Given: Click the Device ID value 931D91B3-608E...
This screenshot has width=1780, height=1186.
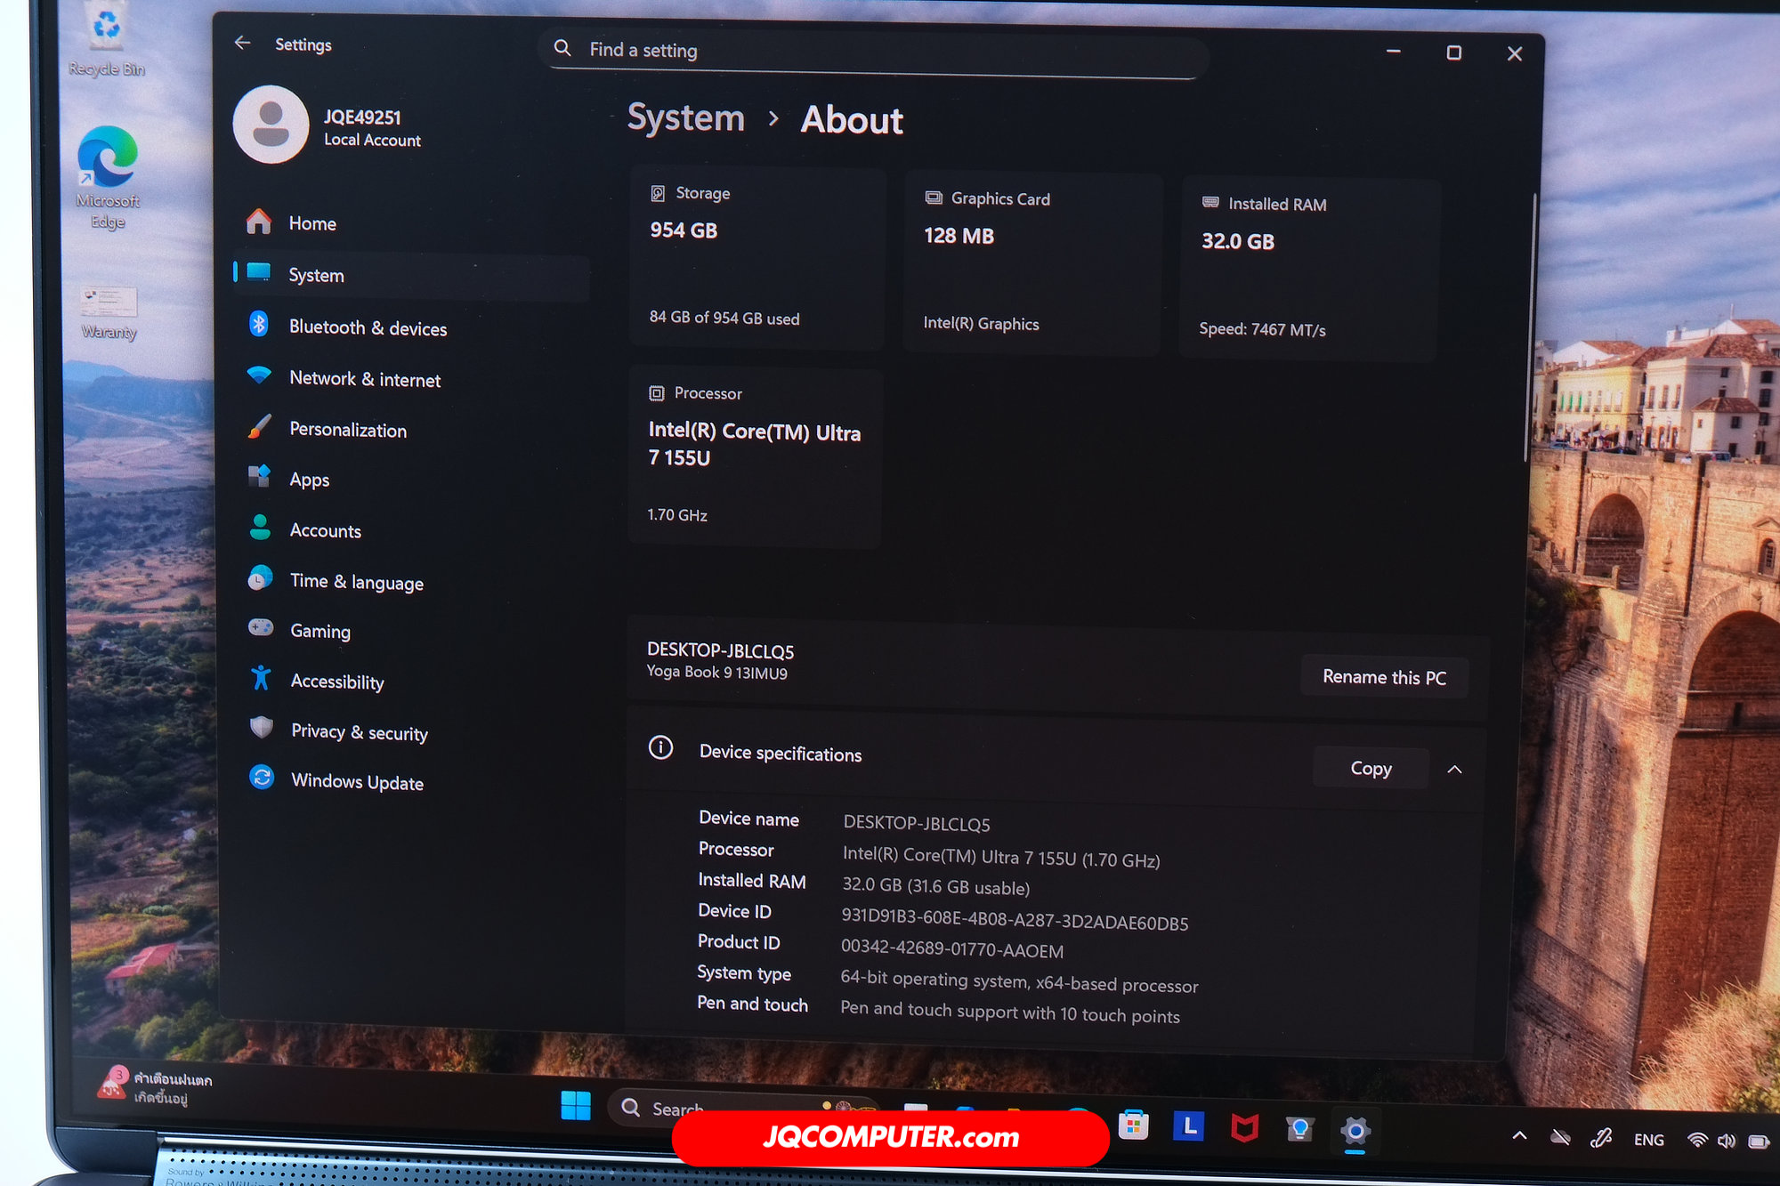Looking at the screenshot, I should (x=1015, y=920).
